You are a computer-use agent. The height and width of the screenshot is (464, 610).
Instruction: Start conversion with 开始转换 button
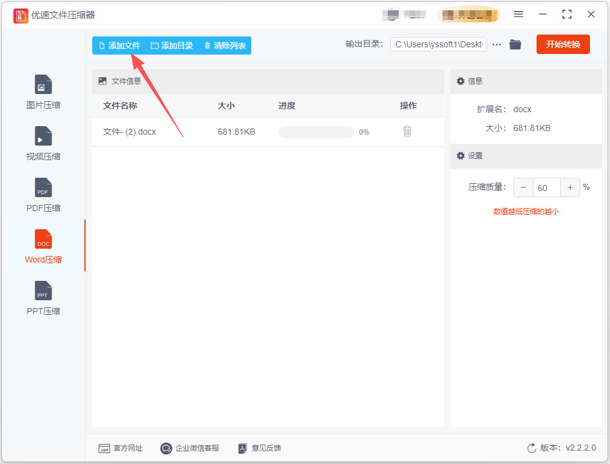(563, 44)
